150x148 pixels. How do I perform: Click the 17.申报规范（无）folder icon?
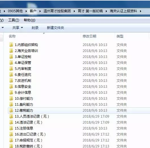coord(11,140)
